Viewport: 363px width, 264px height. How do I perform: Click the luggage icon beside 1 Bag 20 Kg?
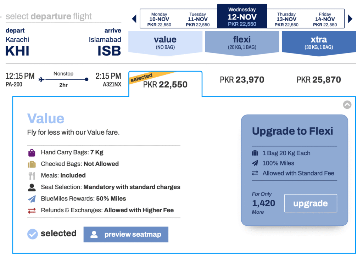255,153
